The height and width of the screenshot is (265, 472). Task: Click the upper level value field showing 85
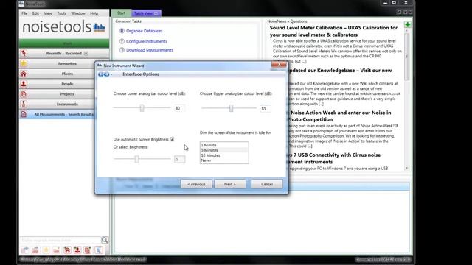point(265,108)
